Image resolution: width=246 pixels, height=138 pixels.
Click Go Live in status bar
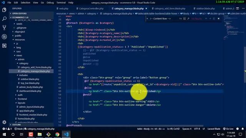[228, 129]
